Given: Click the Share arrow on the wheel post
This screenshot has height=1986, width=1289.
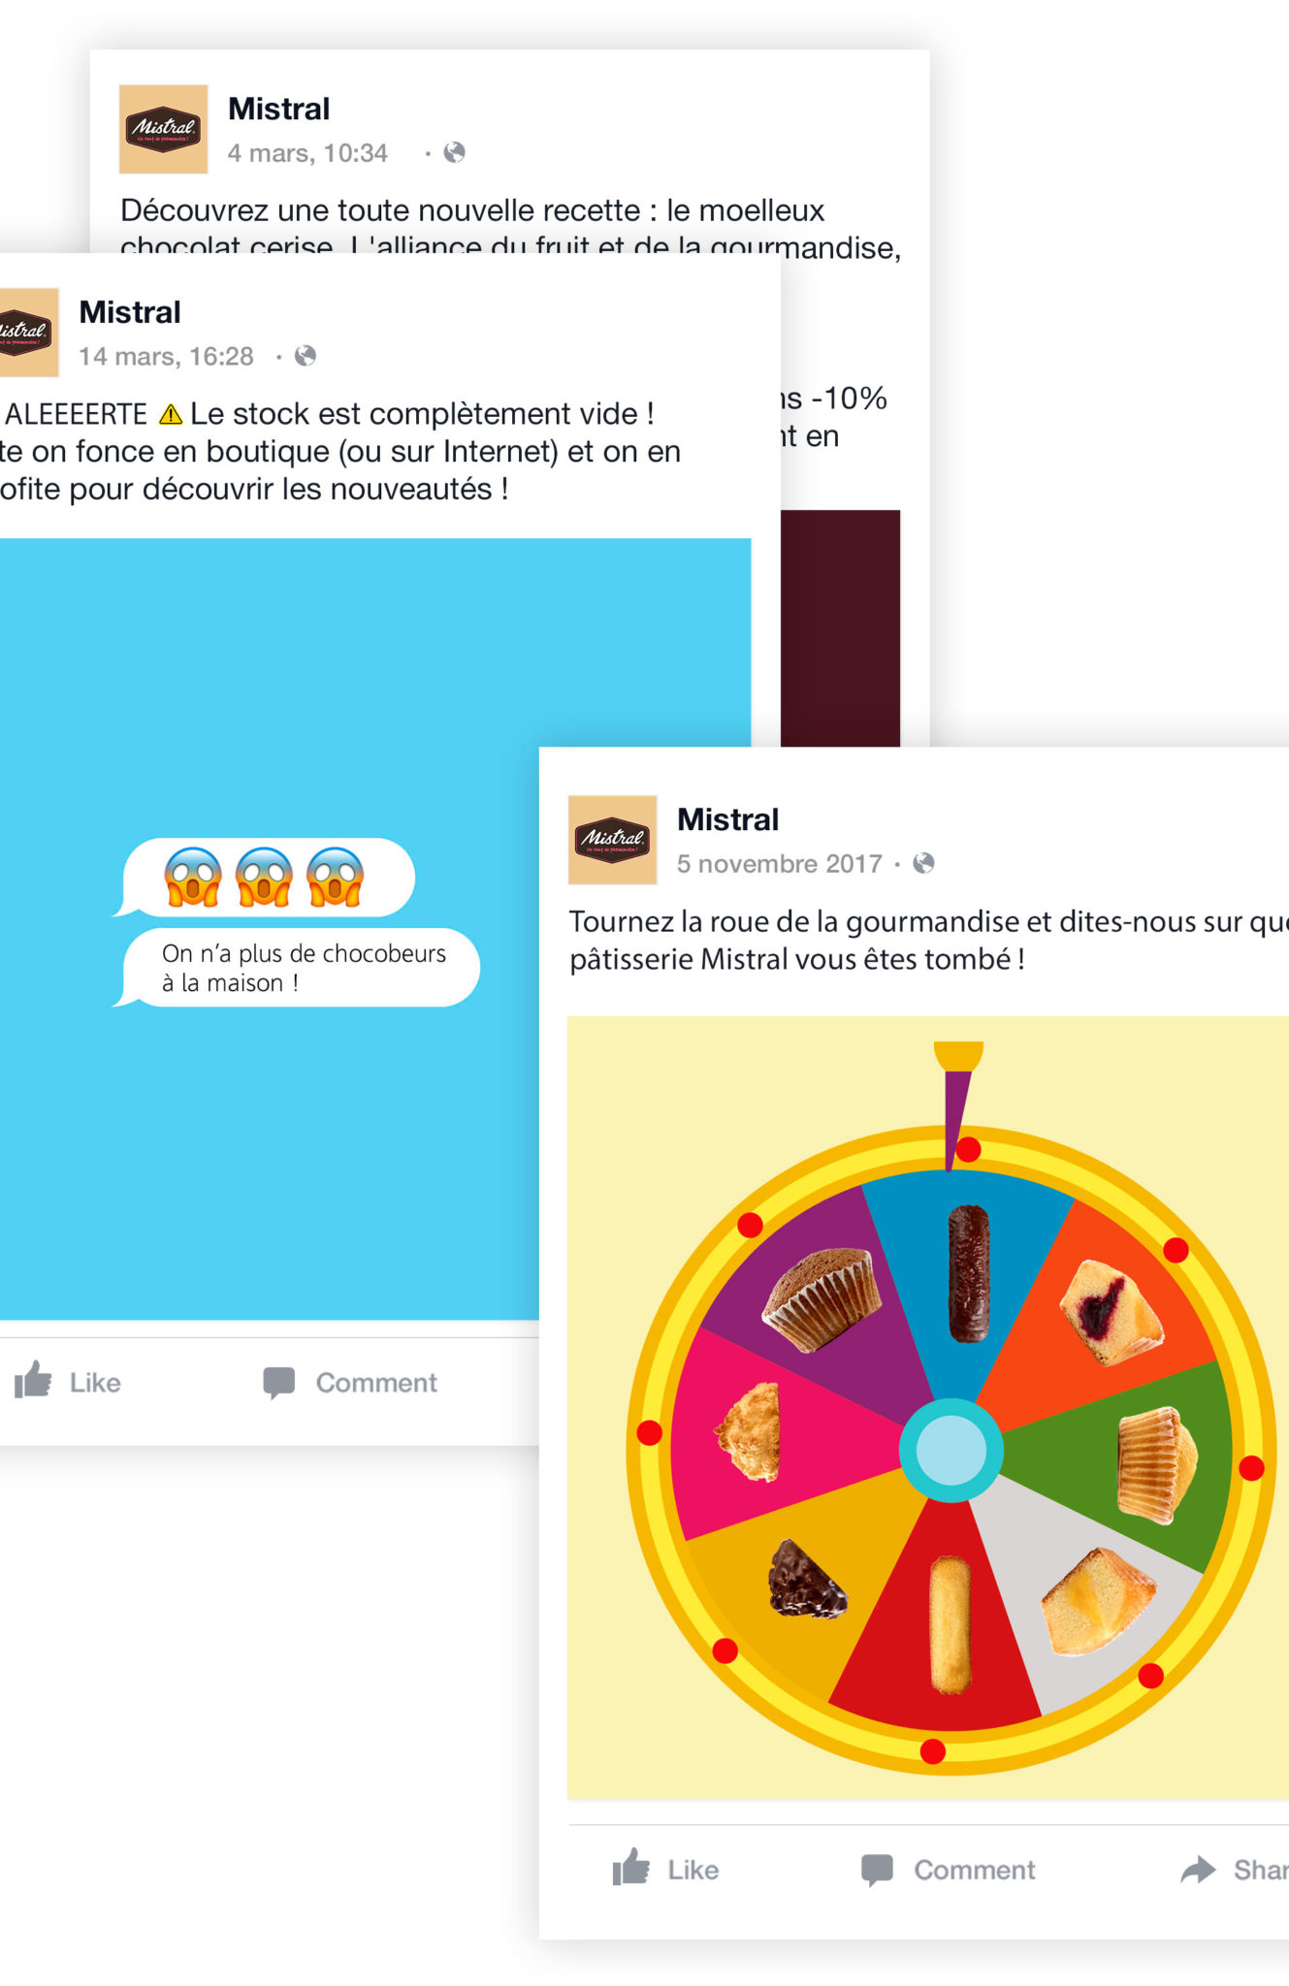Looking at the screenshot, I should click(x=1199, y=1870).
